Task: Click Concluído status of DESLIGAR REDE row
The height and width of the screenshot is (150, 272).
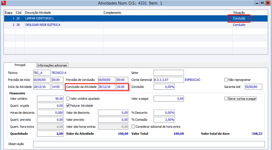Action: (239, 25)
